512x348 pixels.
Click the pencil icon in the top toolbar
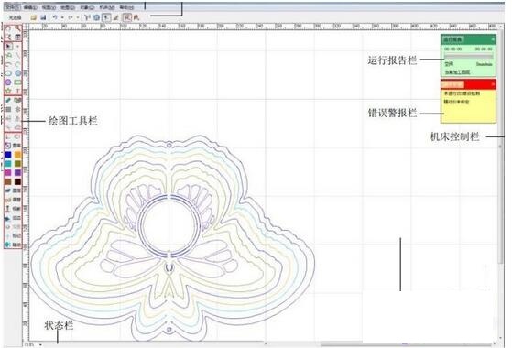coord(116,17)
